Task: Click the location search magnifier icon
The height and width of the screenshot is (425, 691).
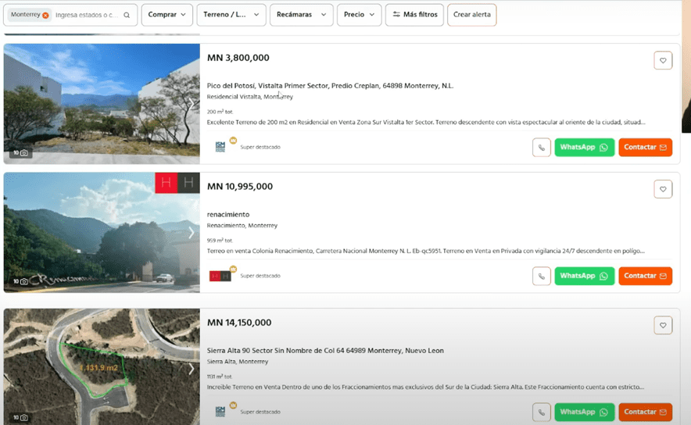Action: (x=127, y=15)
